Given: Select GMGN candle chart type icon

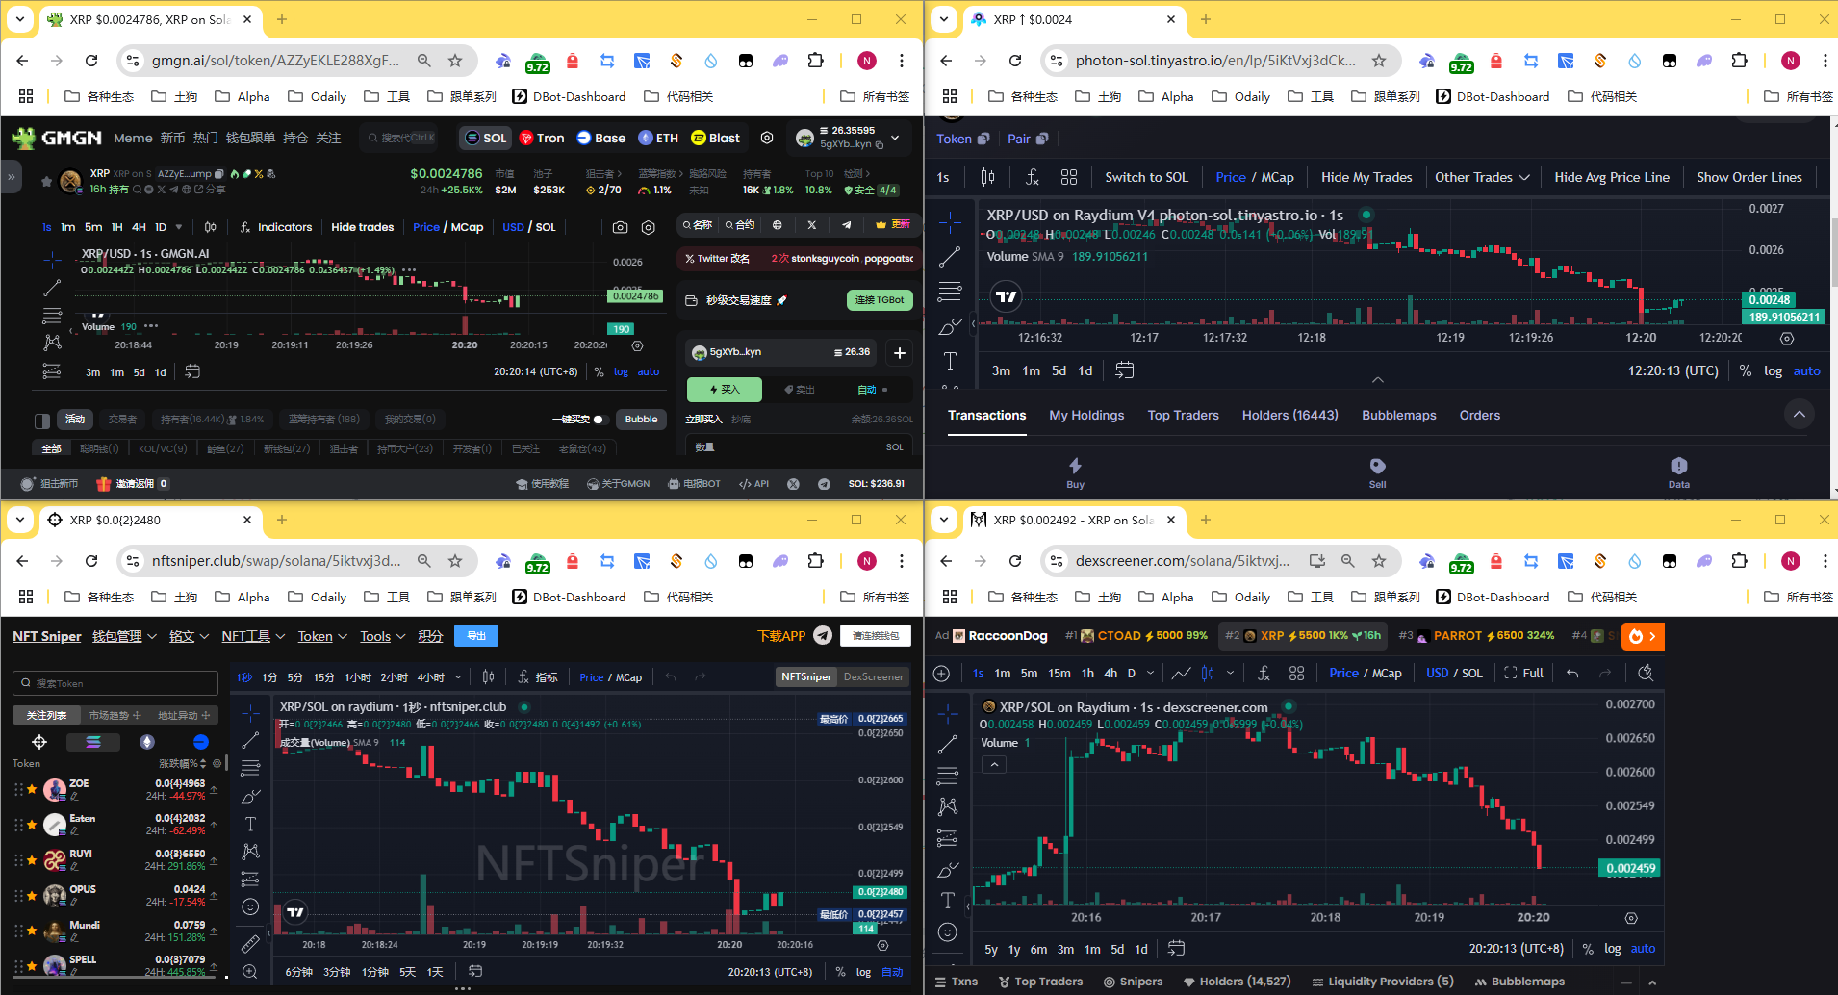Looking at the screenshot, I should [211, 227].
